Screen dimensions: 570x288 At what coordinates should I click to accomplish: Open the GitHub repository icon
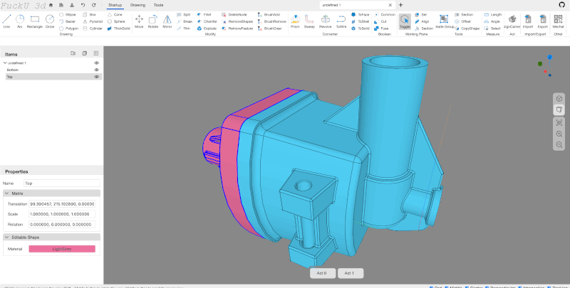pyautogui.click(x=561, y=5)
